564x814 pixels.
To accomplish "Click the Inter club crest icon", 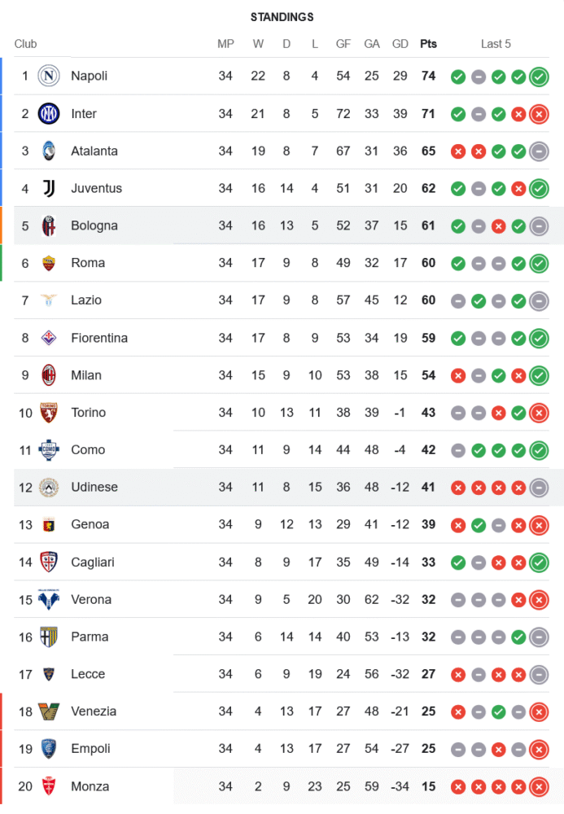I will pyautogui.click(x=50, y=114).
